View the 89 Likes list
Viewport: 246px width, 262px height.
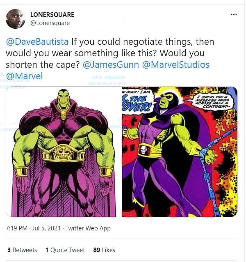104,250
